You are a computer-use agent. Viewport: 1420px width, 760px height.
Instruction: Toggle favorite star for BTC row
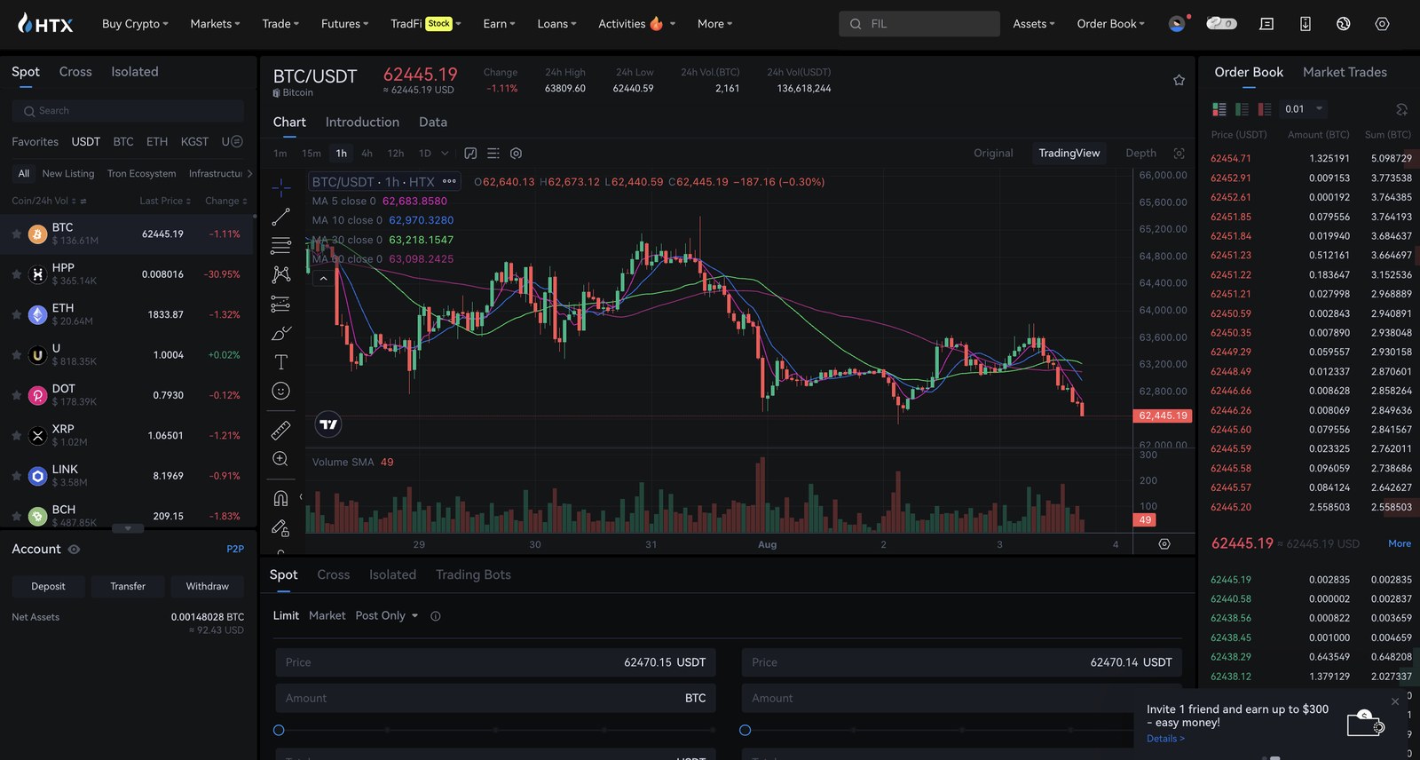tap(16, 234)
